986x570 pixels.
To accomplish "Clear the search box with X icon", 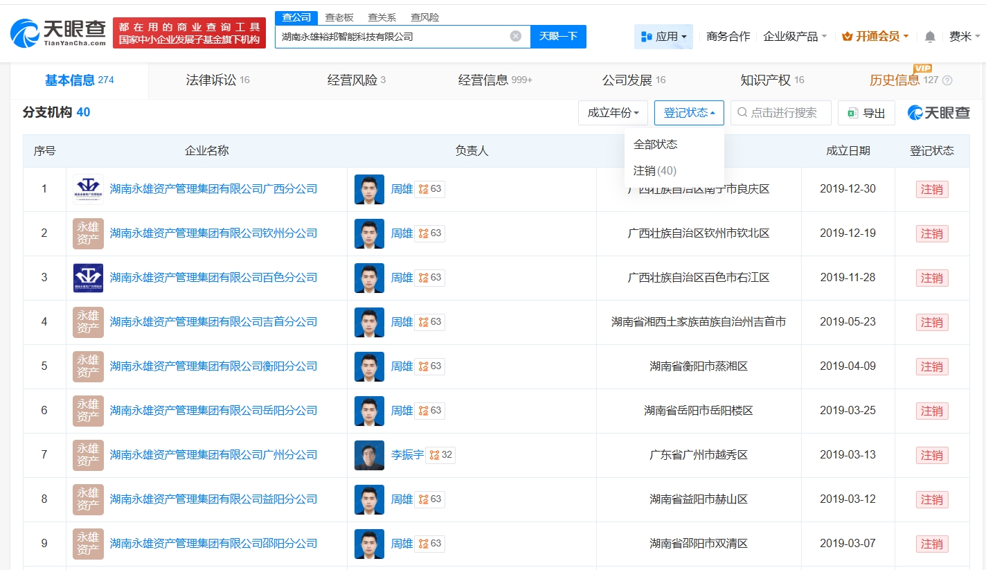I will pos(515,36).
